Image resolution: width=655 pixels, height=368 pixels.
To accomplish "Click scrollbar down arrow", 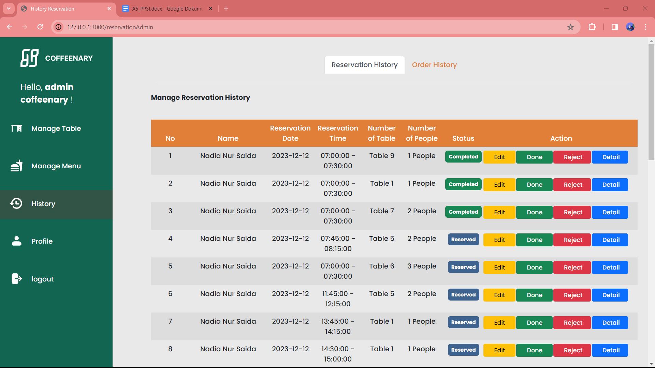I will click(x=651, y=364).
